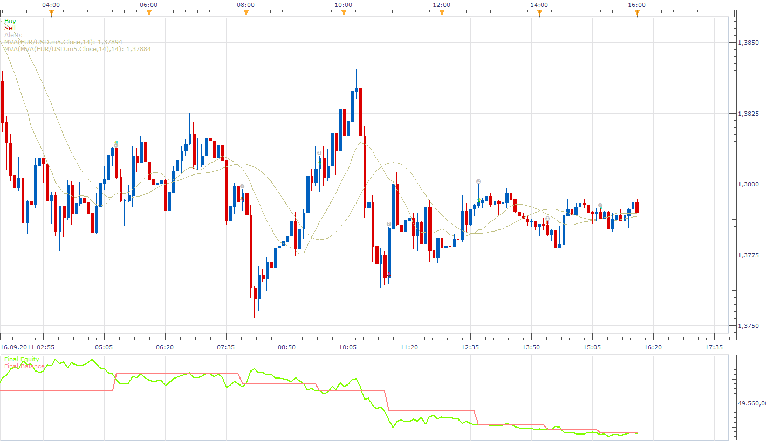767x441 pixels.
Task: Select grey trade marker around 05:20 candle
Action: tap(116, 145)
